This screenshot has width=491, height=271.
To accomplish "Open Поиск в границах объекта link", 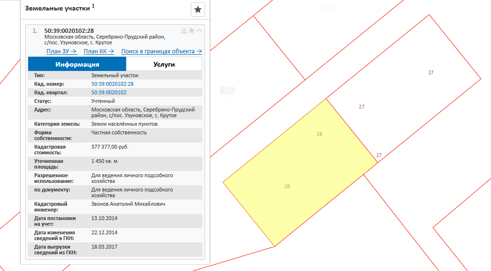I will click(x=162, y=51).
